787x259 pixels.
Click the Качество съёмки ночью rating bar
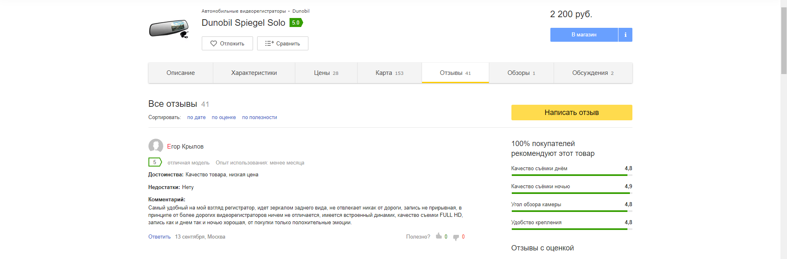[572, 193]
